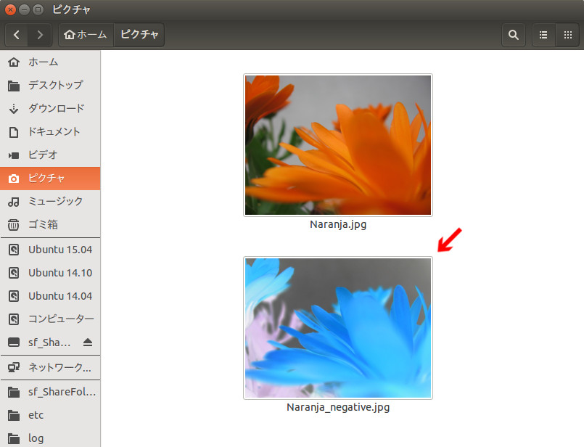The image size is (584, 447).
Task: Click the disk icon beside Ubuntu 14.04
Action: (x=14, y=296)
